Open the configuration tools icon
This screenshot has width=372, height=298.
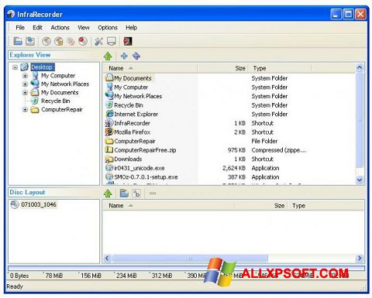98,41
